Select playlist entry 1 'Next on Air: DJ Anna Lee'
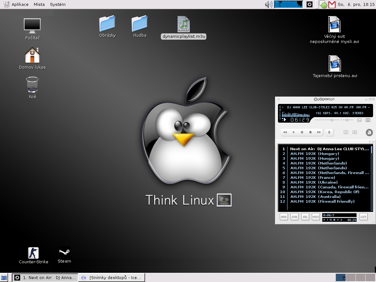Screen dimensions: 376x282 [324, 149]
